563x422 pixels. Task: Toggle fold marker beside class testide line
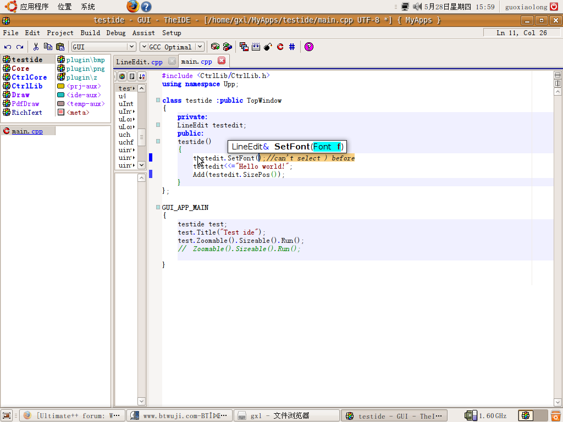click(158, 101)
